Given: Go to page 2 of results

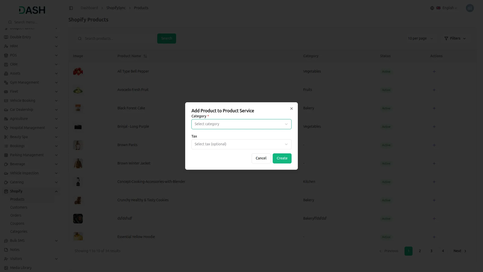Looking at the screenshot, I should [x=420, y=251].
